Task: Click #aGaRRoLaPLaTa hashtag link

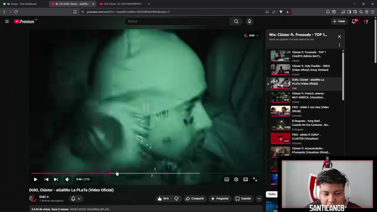Action: [x=98, y=209]
